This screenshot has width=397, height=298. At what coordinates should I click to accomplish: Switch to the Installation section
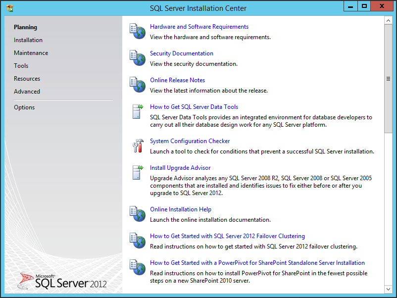pyautogui.click(x=28, y=40)
